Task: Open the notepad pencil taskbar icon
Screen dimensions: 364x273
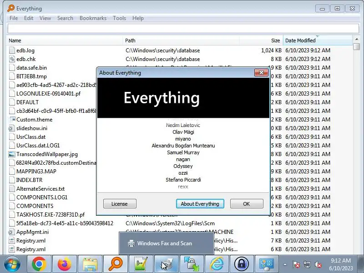Action: coord(141,264)
